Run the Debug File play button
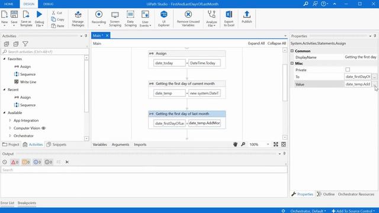 pyautogui.click(x=39, y=14)
